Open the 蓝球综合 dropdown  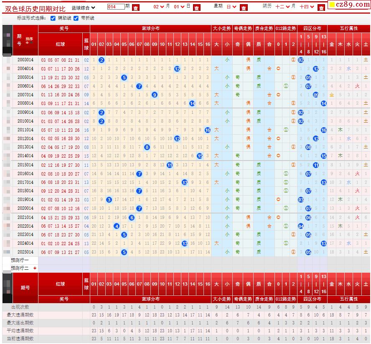[x=83, y=8]
